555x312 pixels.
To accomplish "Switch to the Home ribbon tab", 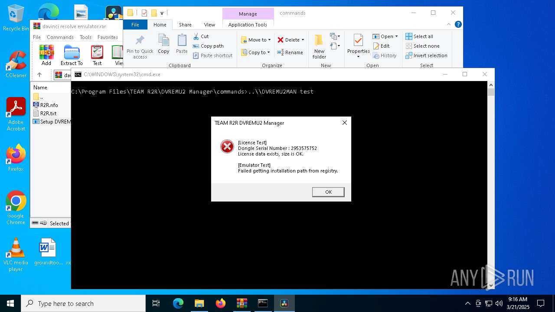I will 160,25.
